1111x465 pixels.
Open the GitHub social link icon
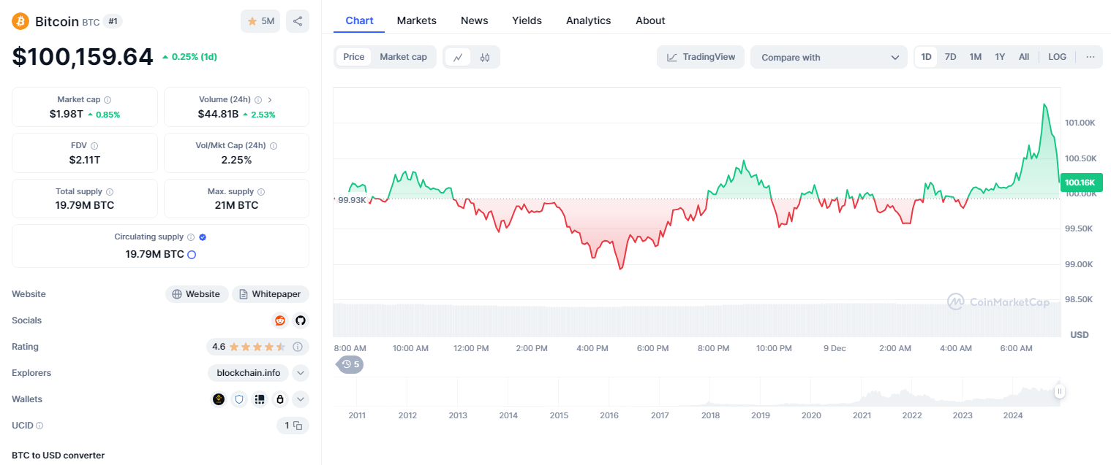[300, 320]
